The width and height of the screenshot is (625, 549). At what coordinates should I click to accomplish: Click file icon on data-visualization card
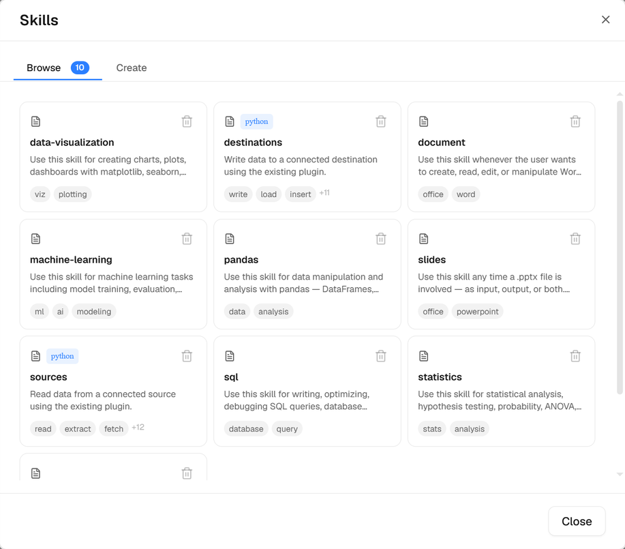(35, 121)
